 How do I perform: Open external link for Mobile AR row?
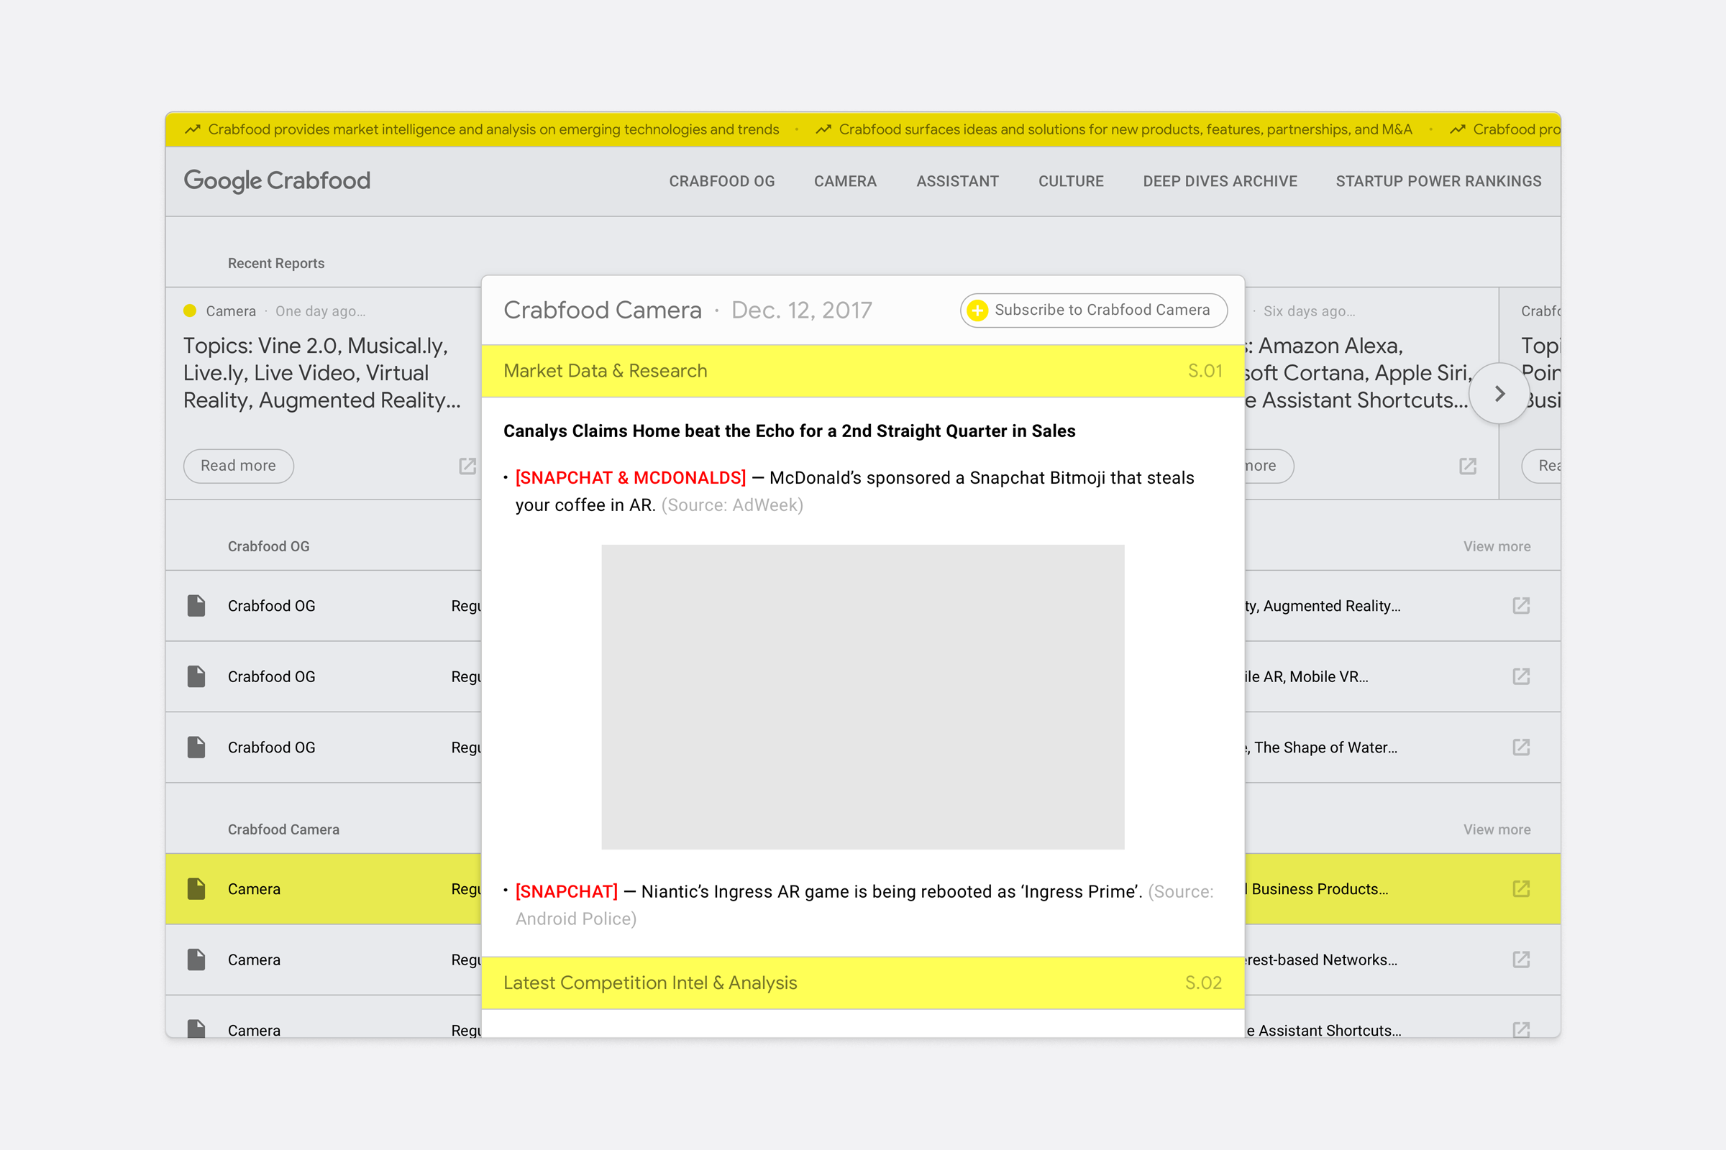click(x=1520, y=676)
